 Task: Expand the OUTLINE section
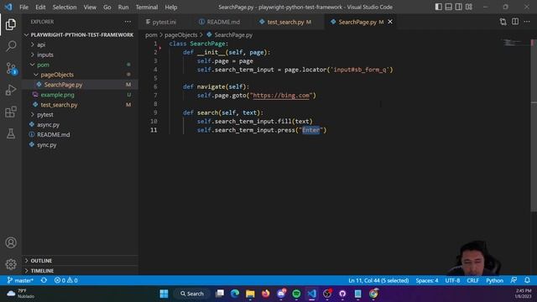point(80,261)
